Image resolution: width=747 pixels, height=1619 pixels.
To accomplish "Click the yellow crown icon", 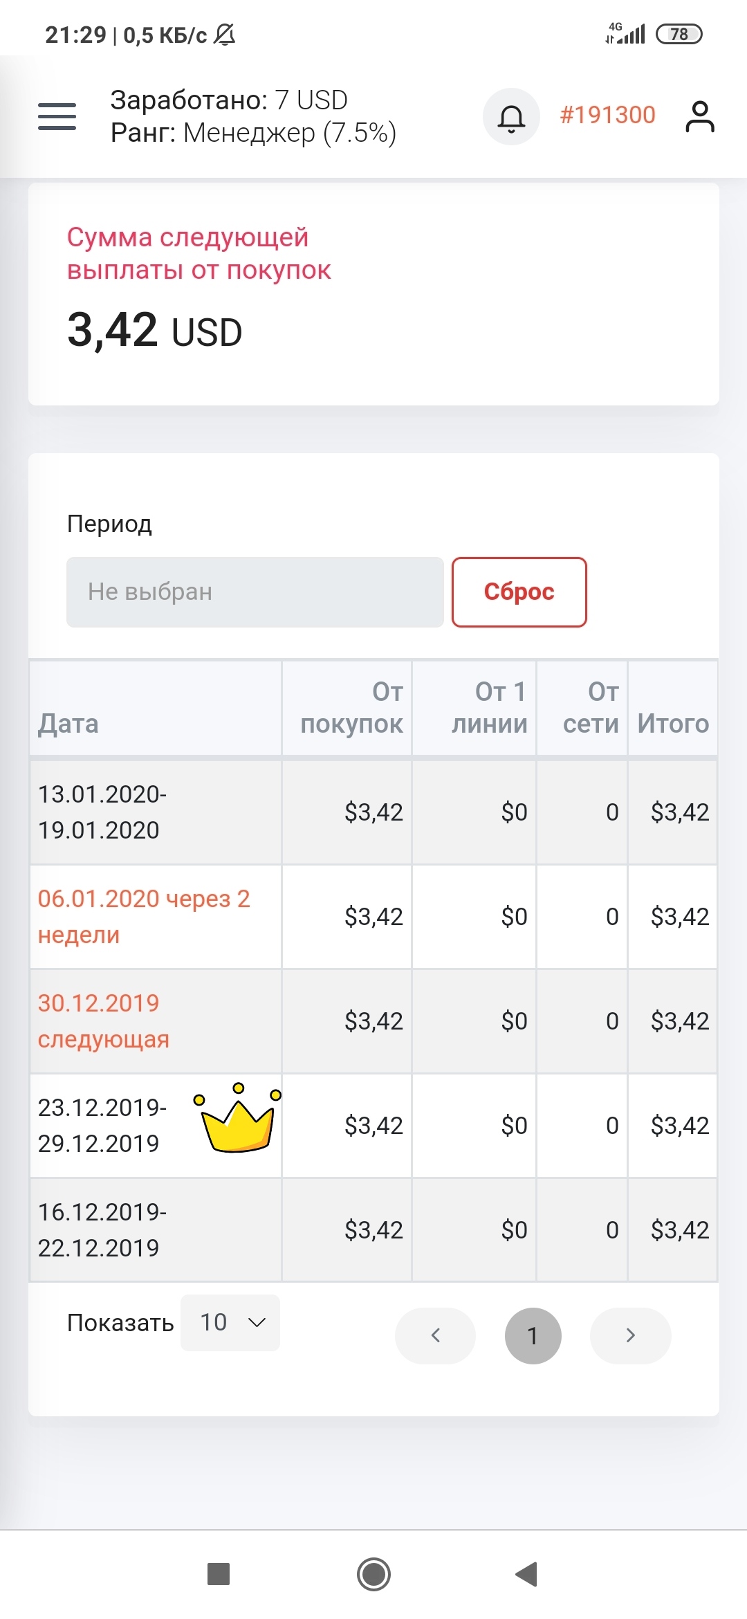I will pyautogui.click(x=237, y=1117).
